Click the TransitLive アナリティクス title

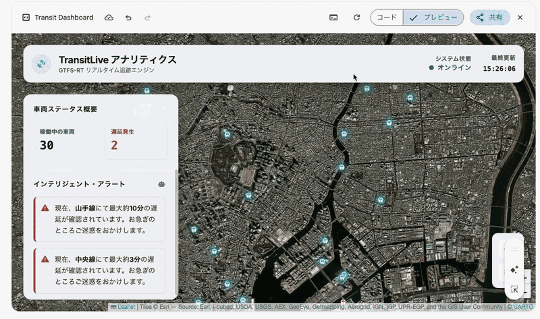pyautogui.click(x=117, y=59)
